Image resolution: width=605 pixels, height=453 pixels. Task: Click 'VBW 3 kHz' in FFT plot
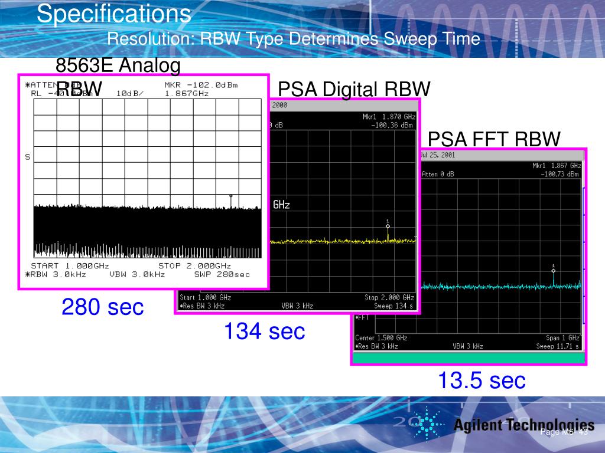pos(468,346)
